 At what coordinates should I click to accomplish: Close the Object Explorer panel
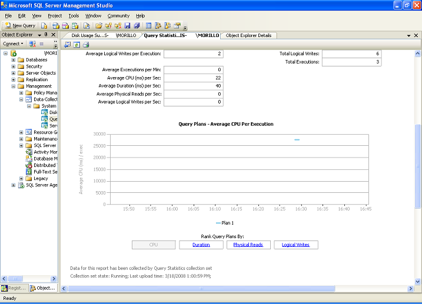pos(54,35)
